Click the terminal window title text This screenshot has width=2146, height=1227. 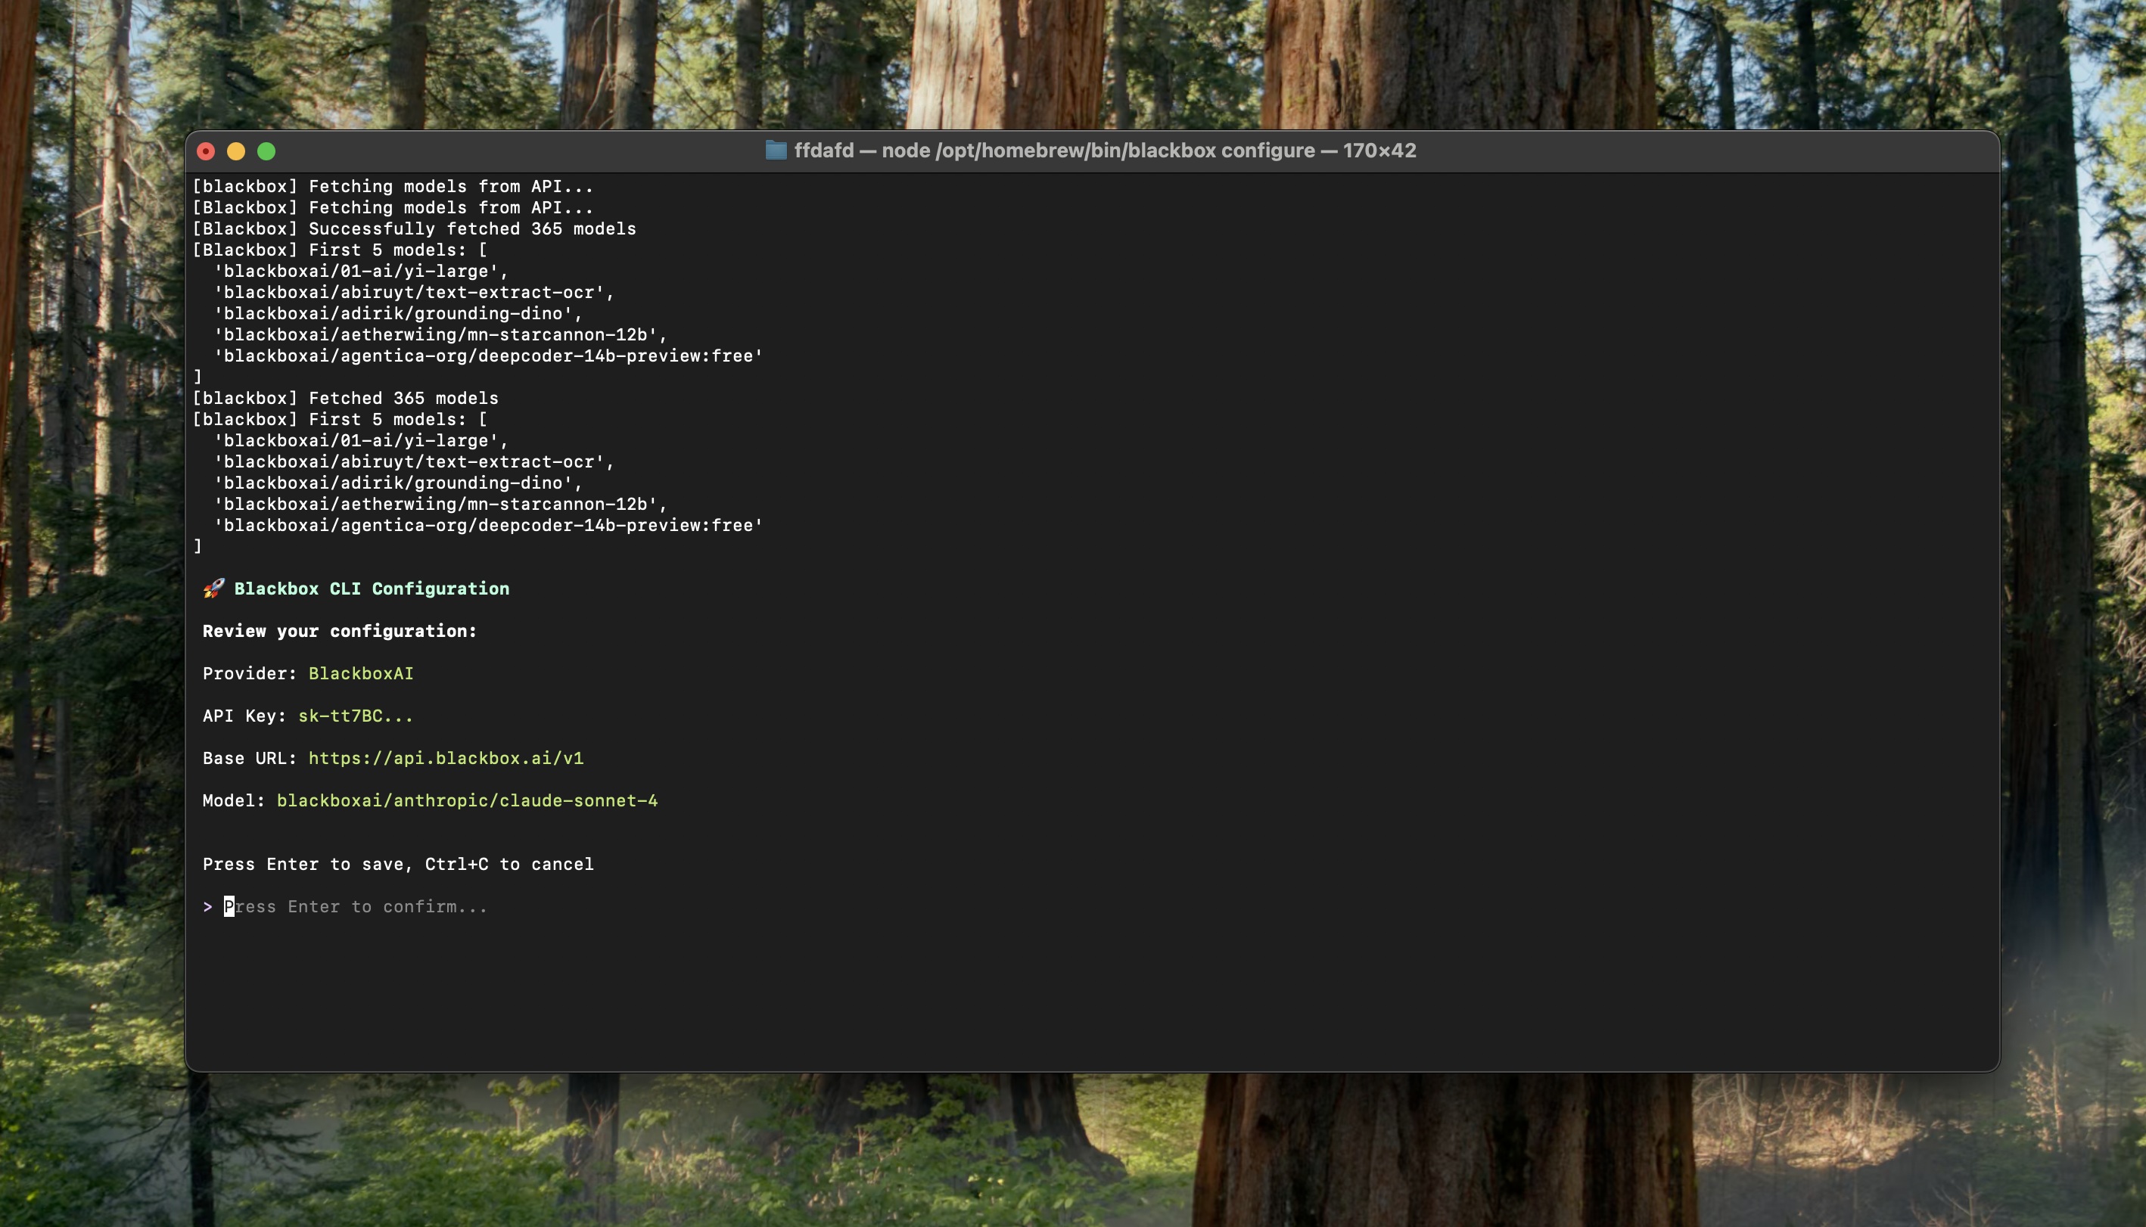1104,150
